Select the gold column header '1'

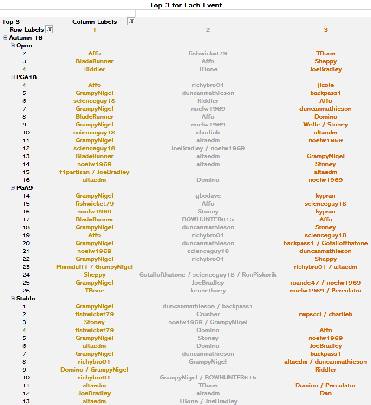click(x=95, y=30)
